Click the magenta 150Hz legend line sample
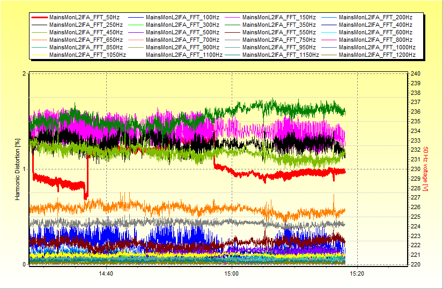This screenshot has height=289, width=443. pos(233,18)
